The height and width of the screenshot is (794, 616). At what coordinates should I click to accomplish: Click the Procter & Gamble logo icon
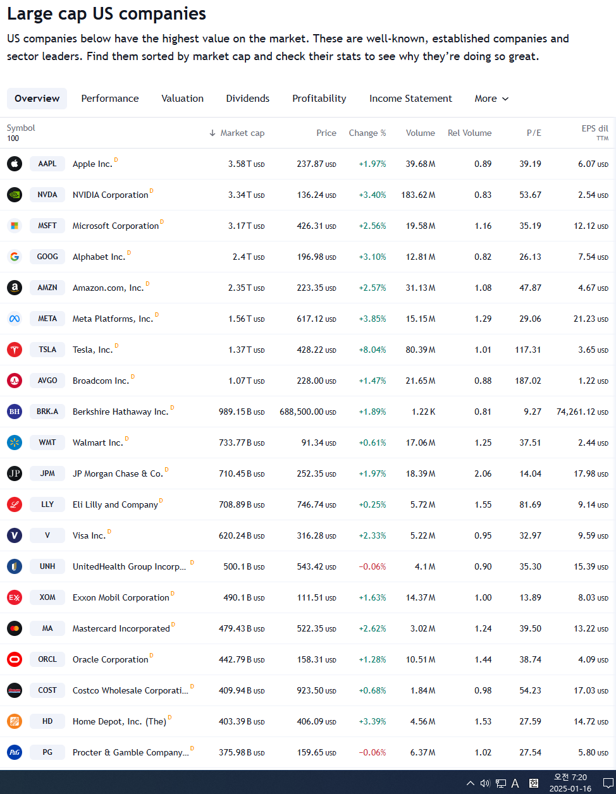15,752
